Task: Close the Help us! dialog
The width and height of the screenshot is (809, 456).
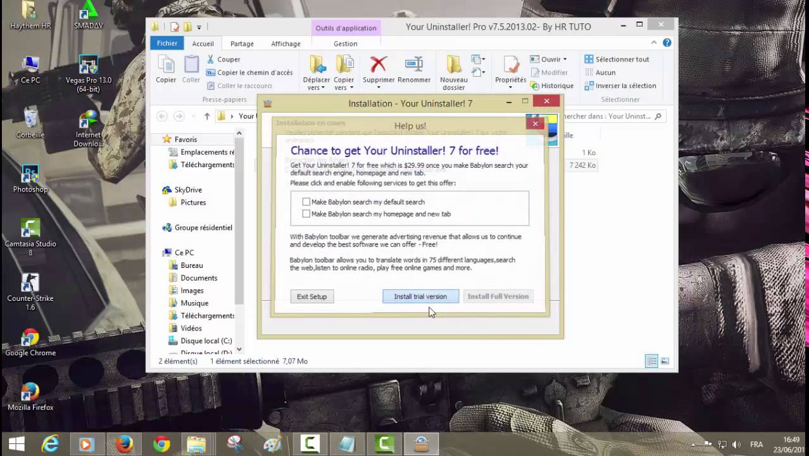Action: [x=535, y=123]
